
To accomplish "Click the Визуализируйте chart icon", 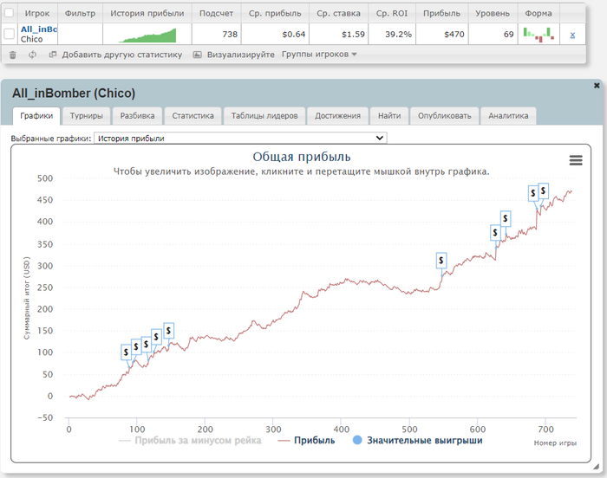I will tap(198, 55).
